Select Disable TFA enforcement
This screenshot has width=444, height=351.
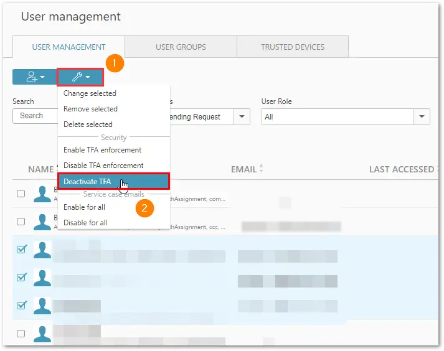(x=103, y=166)
